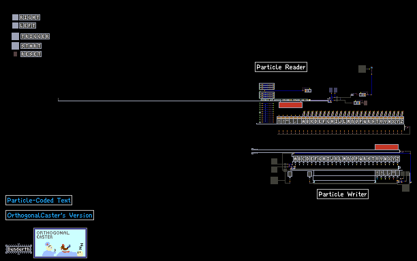
Task: Click the red block under Particle Reader
Action: point(290,105)
